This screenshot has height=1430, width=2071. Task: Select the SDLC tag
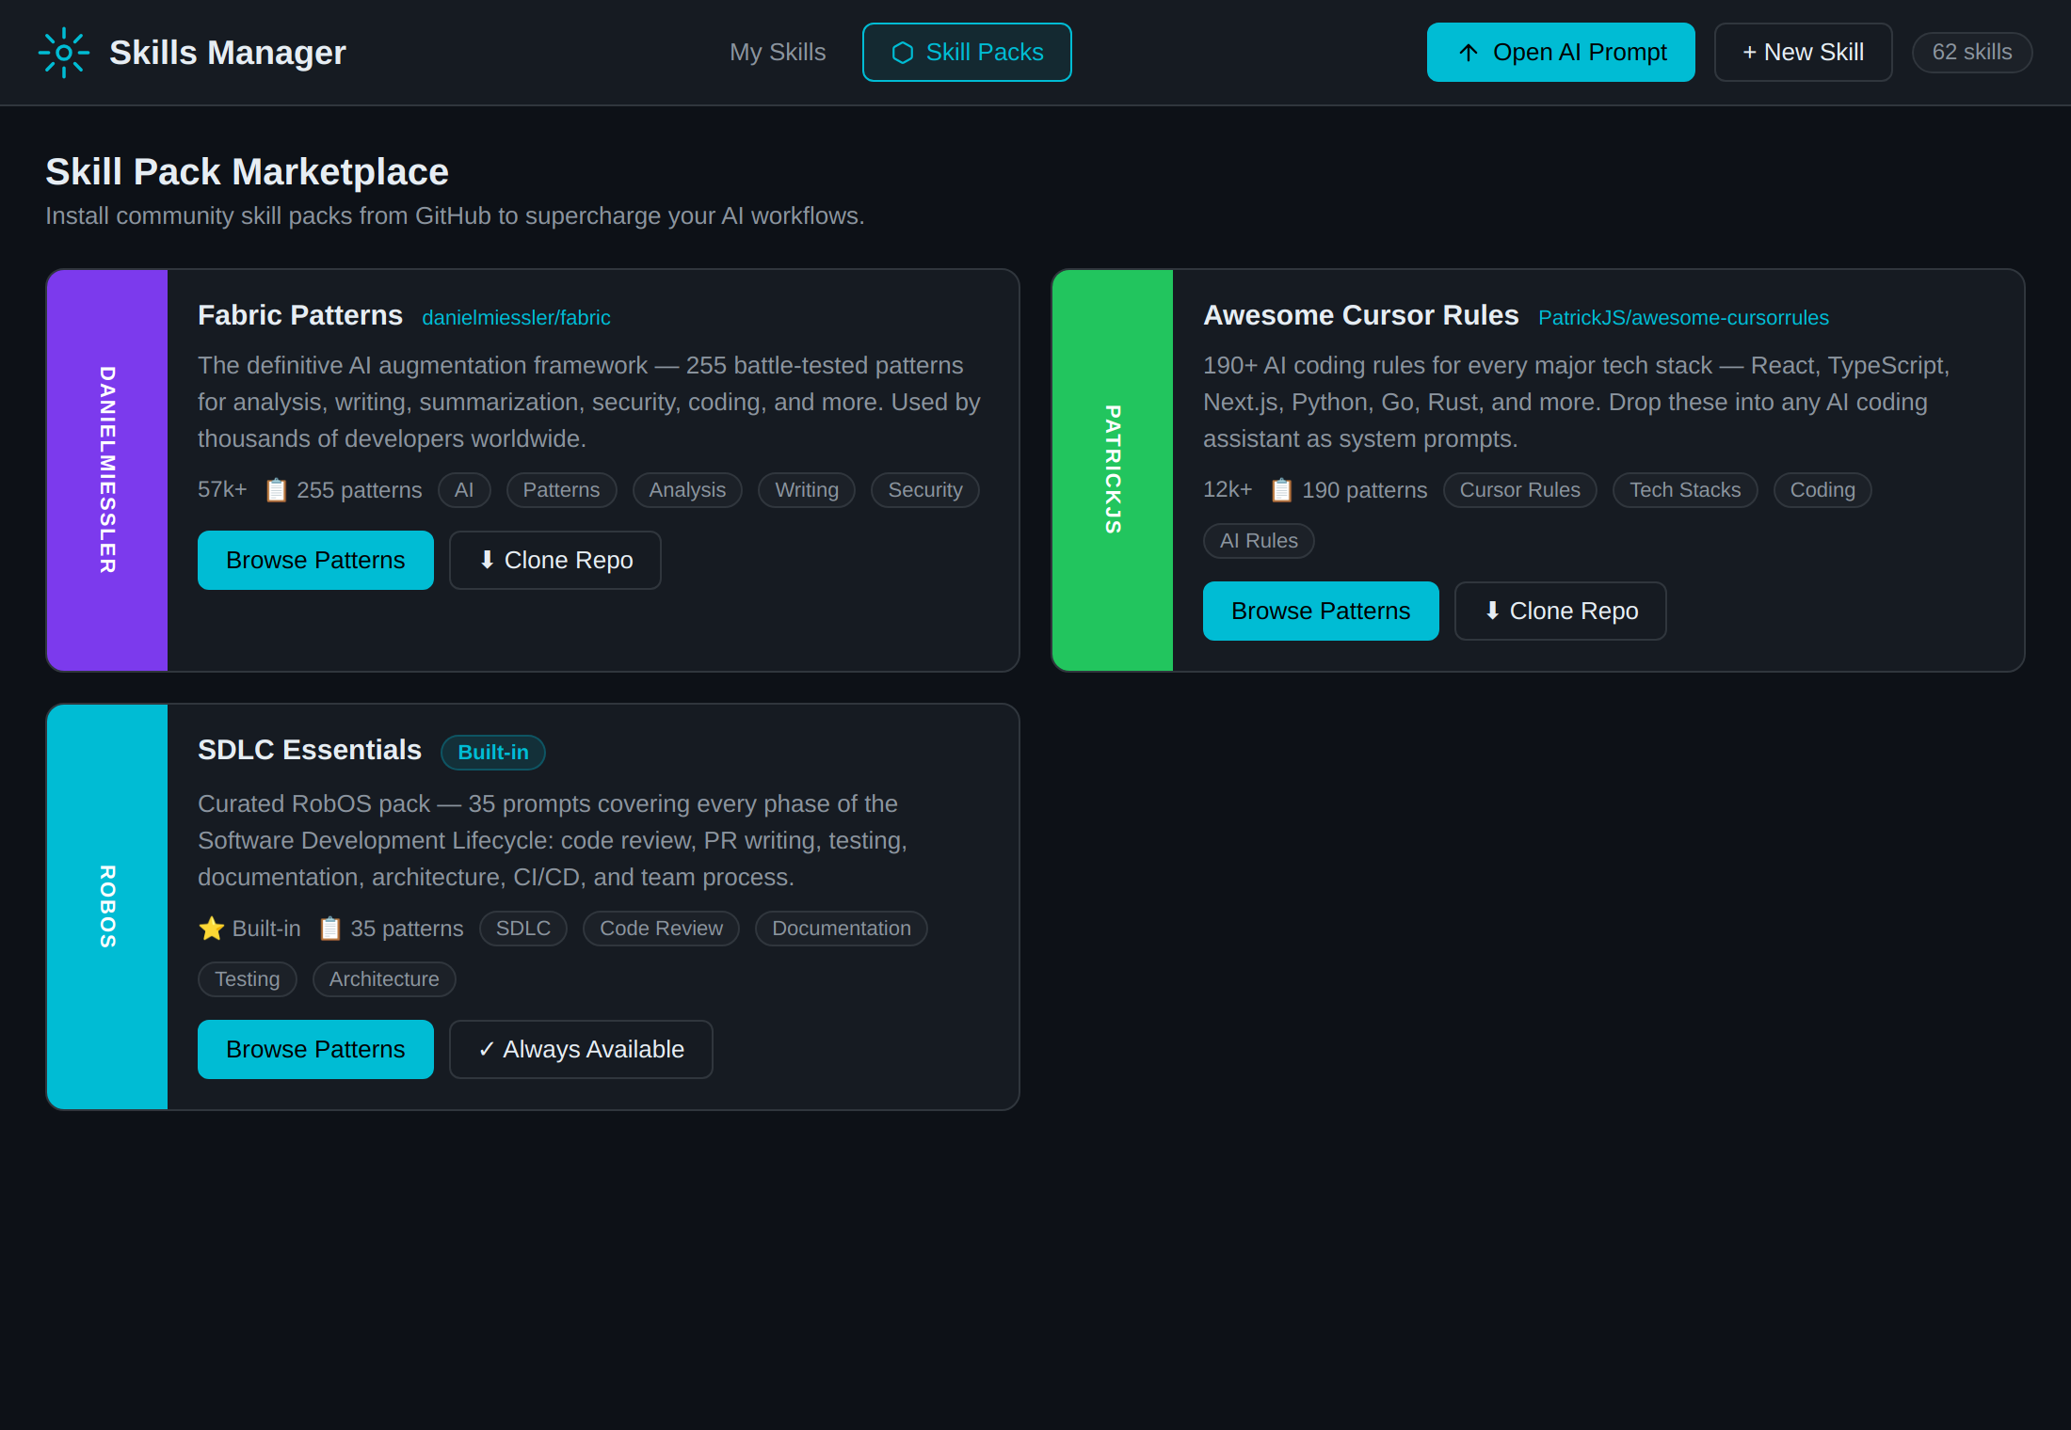point(523,929)
